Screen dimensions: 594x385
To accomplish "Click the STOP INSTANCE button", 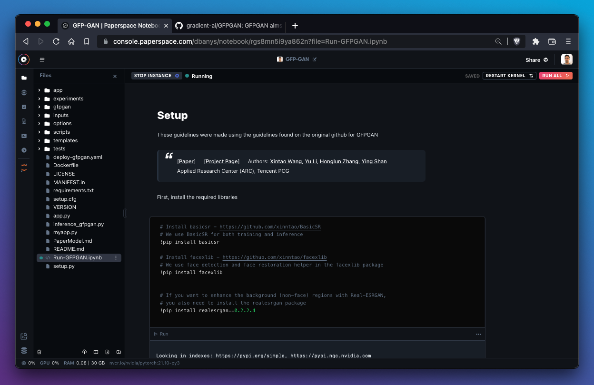I will tap(157, 76).
